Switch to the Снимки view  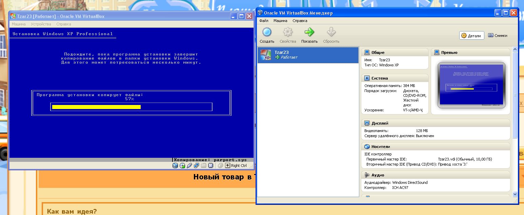click(498, 36)
